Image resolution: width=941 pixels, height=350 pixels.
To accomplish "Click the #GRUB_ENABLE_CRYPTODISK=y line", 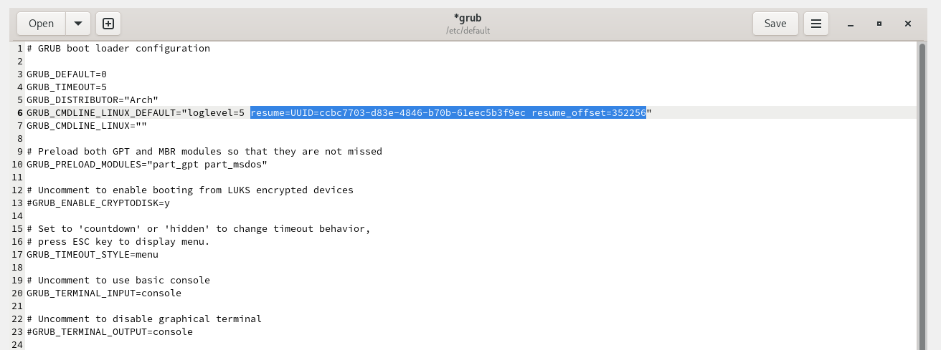I will click(x=98, y=203).
